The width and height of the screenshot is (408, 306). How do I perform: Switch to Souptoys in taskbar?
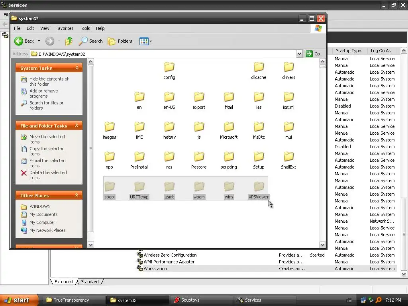coord(201,300)
